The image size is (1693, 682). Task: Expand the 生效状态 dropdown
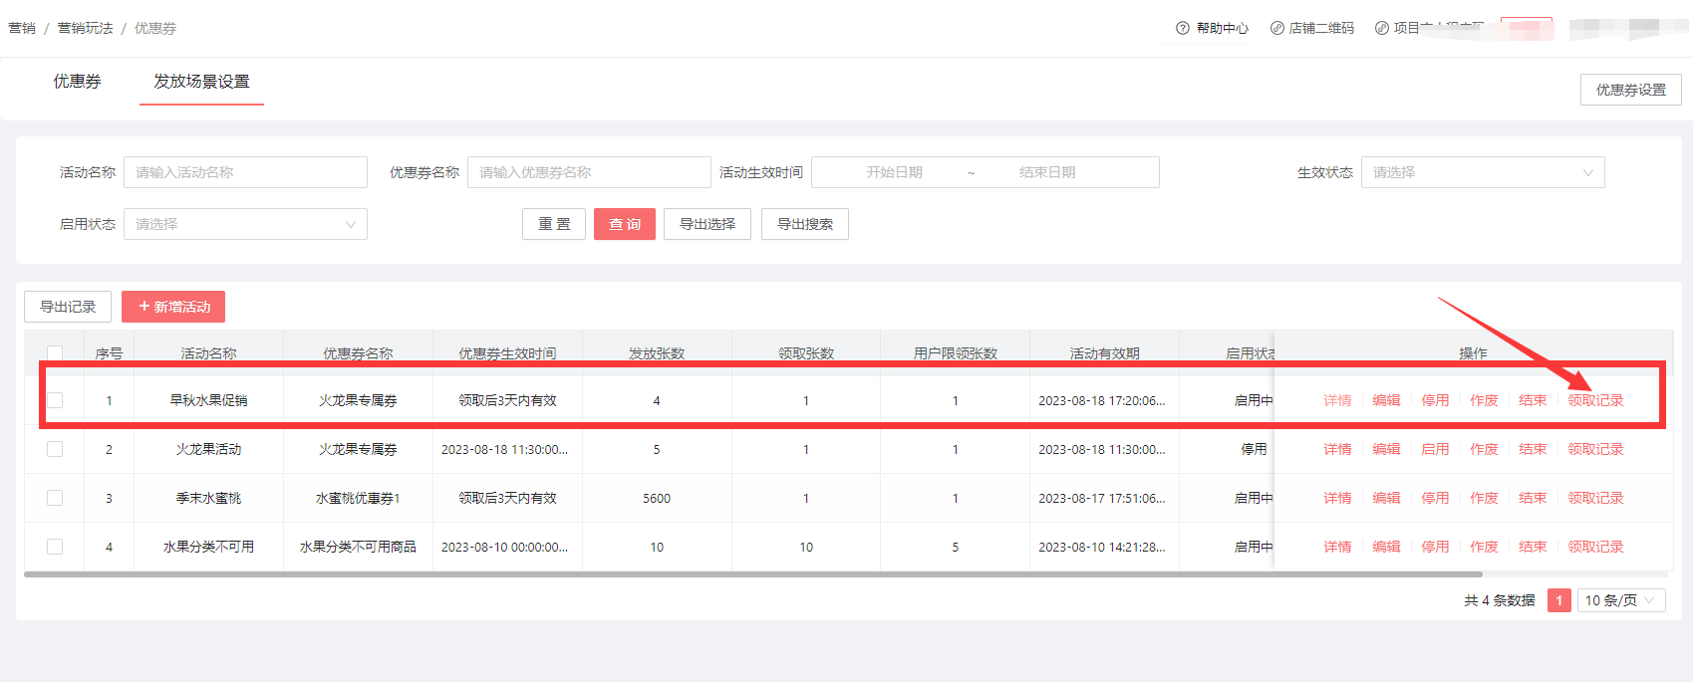click(1482, 172)
